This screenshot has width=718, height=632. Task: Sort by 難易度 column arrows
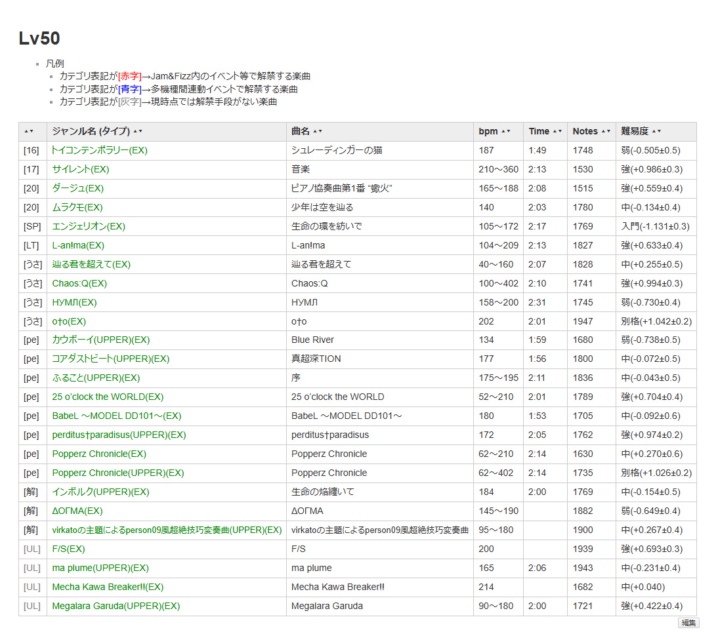coord(657,131)
